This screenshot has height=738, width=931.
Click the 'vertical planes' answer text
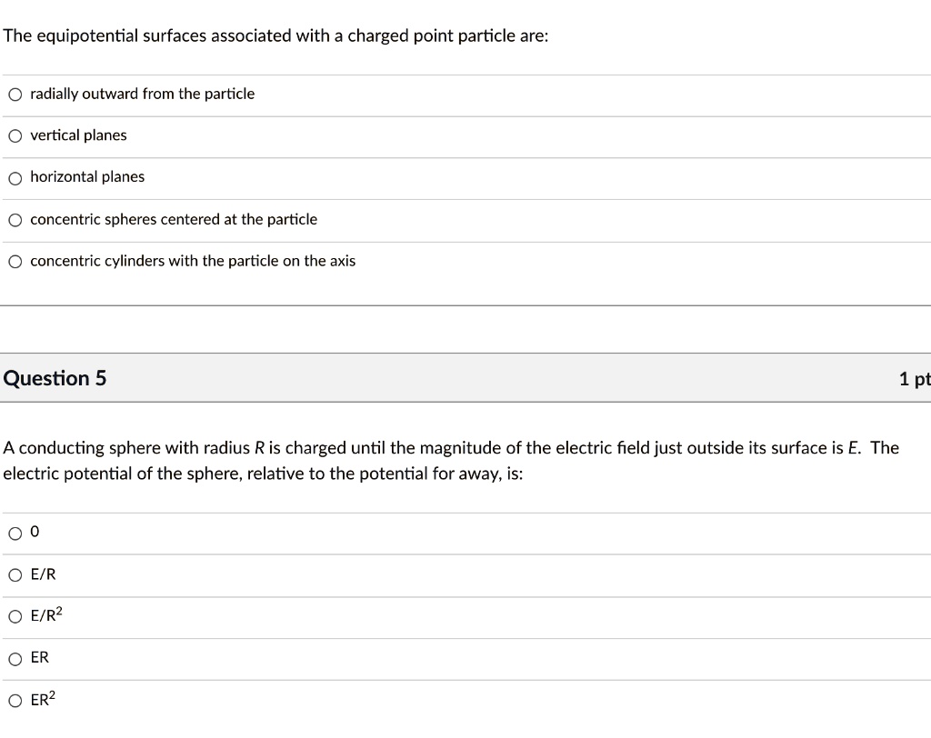[x=78, y=135]
